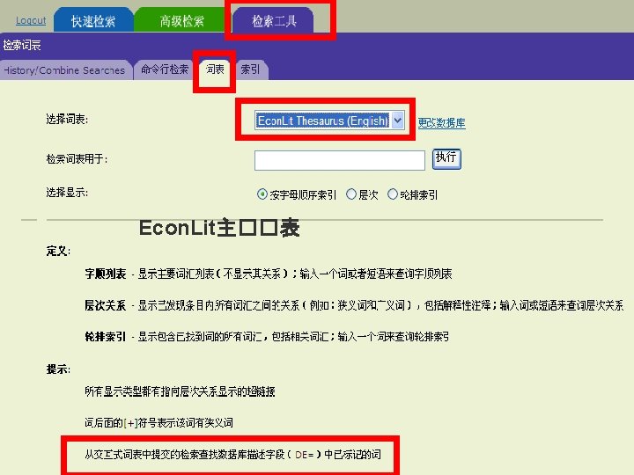Click the 执行 button
This screenshot has width=634, height=475.
pyautogui.click(x=446, y=159)
